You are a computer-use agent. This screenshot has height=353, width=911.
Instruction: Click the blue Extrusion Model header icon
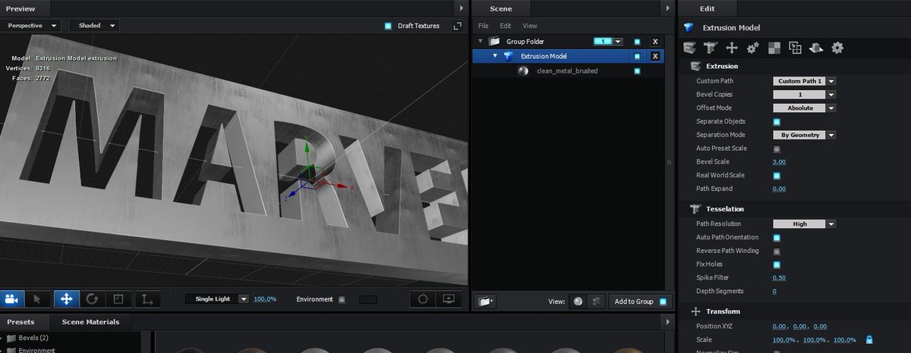point(689,27)
